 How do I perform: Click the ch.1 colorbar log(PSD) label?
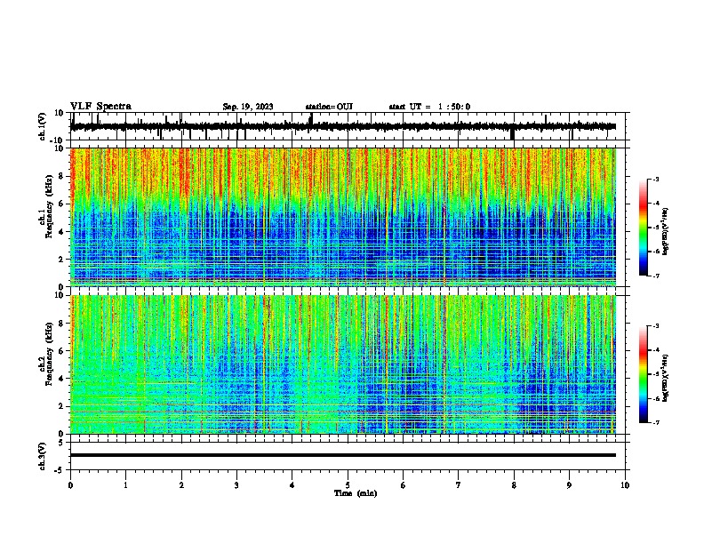point(665,231)
